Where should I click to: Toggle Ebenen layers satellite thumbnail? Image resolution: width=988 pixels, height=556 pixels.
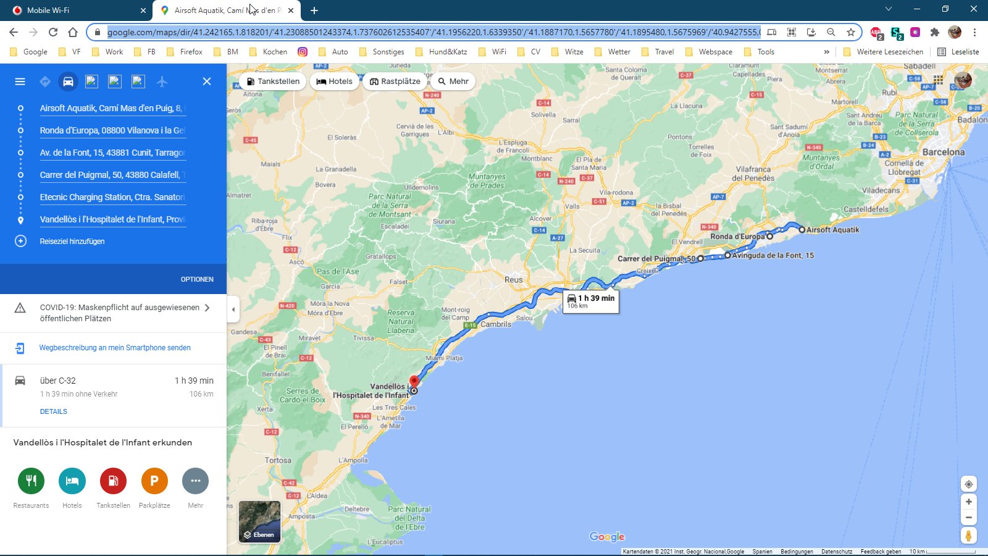click(260, 521)
